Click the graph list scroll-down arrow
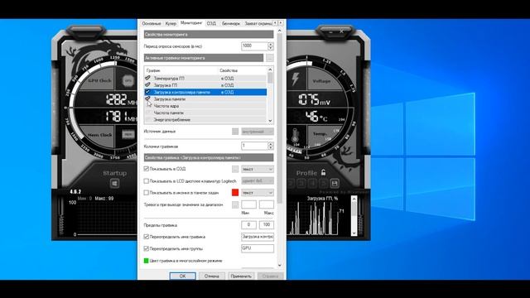The width and height of the screenshot is (530, 298). pyautogui.click(x=270, y=121)
